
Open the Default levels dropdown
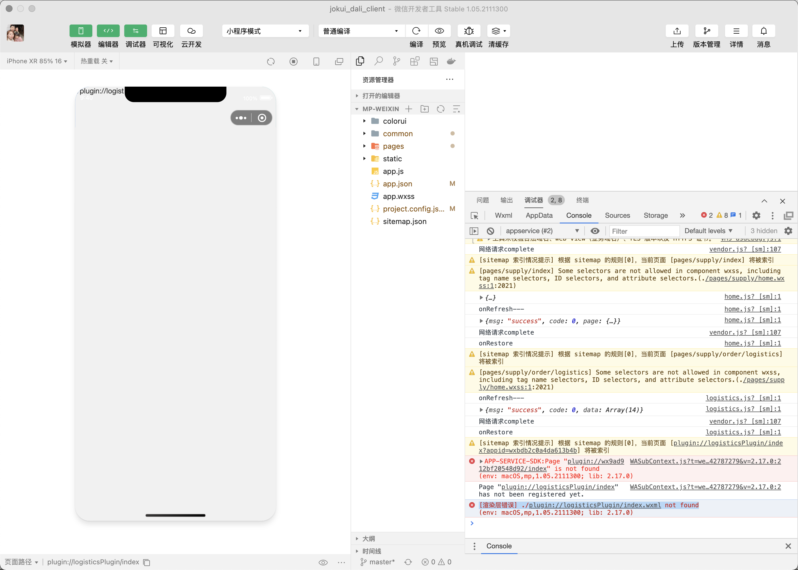tap(708, 231)
